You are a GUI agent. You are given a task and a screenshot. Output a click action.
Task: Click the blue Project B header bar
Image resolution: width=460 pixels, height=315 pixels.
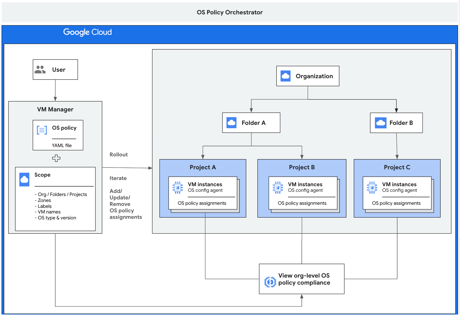(x=302, y=167)
